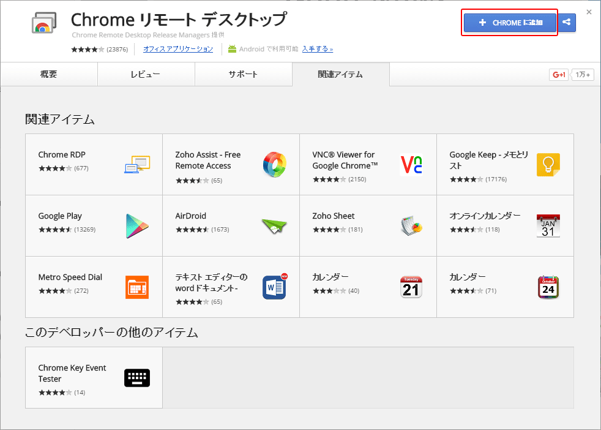Screen dimensions: 601x430
Task: Click the Metro Speed Dial rating (272)
Action: (63, 291)
